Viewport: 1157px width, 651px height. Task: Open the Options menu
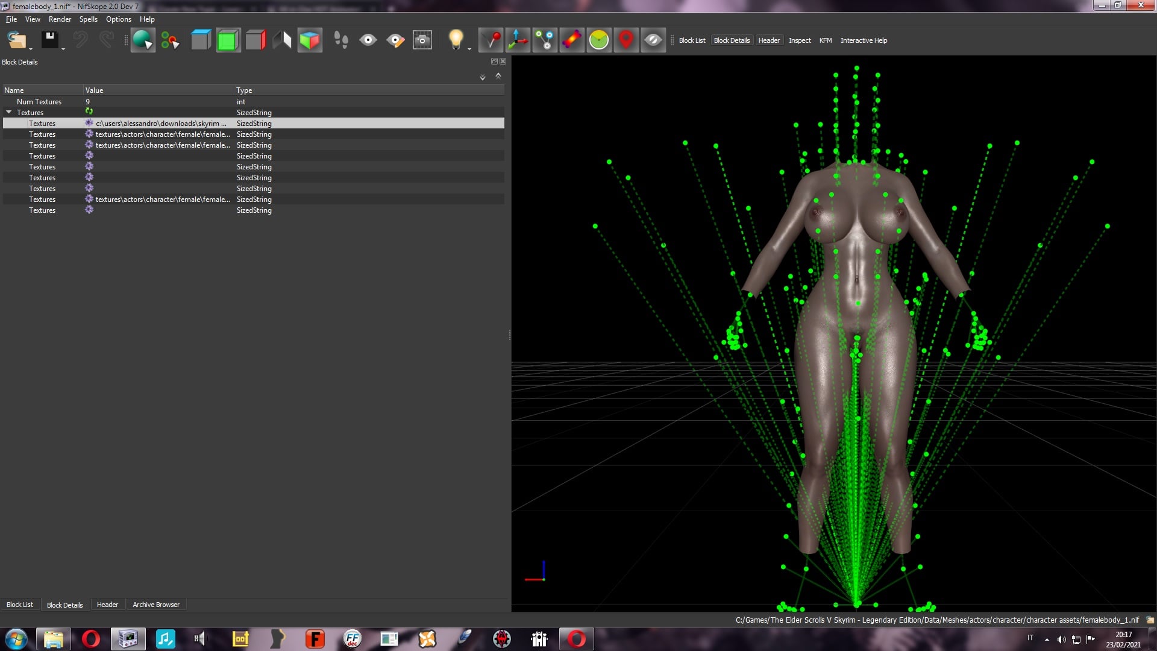(119, 19)
